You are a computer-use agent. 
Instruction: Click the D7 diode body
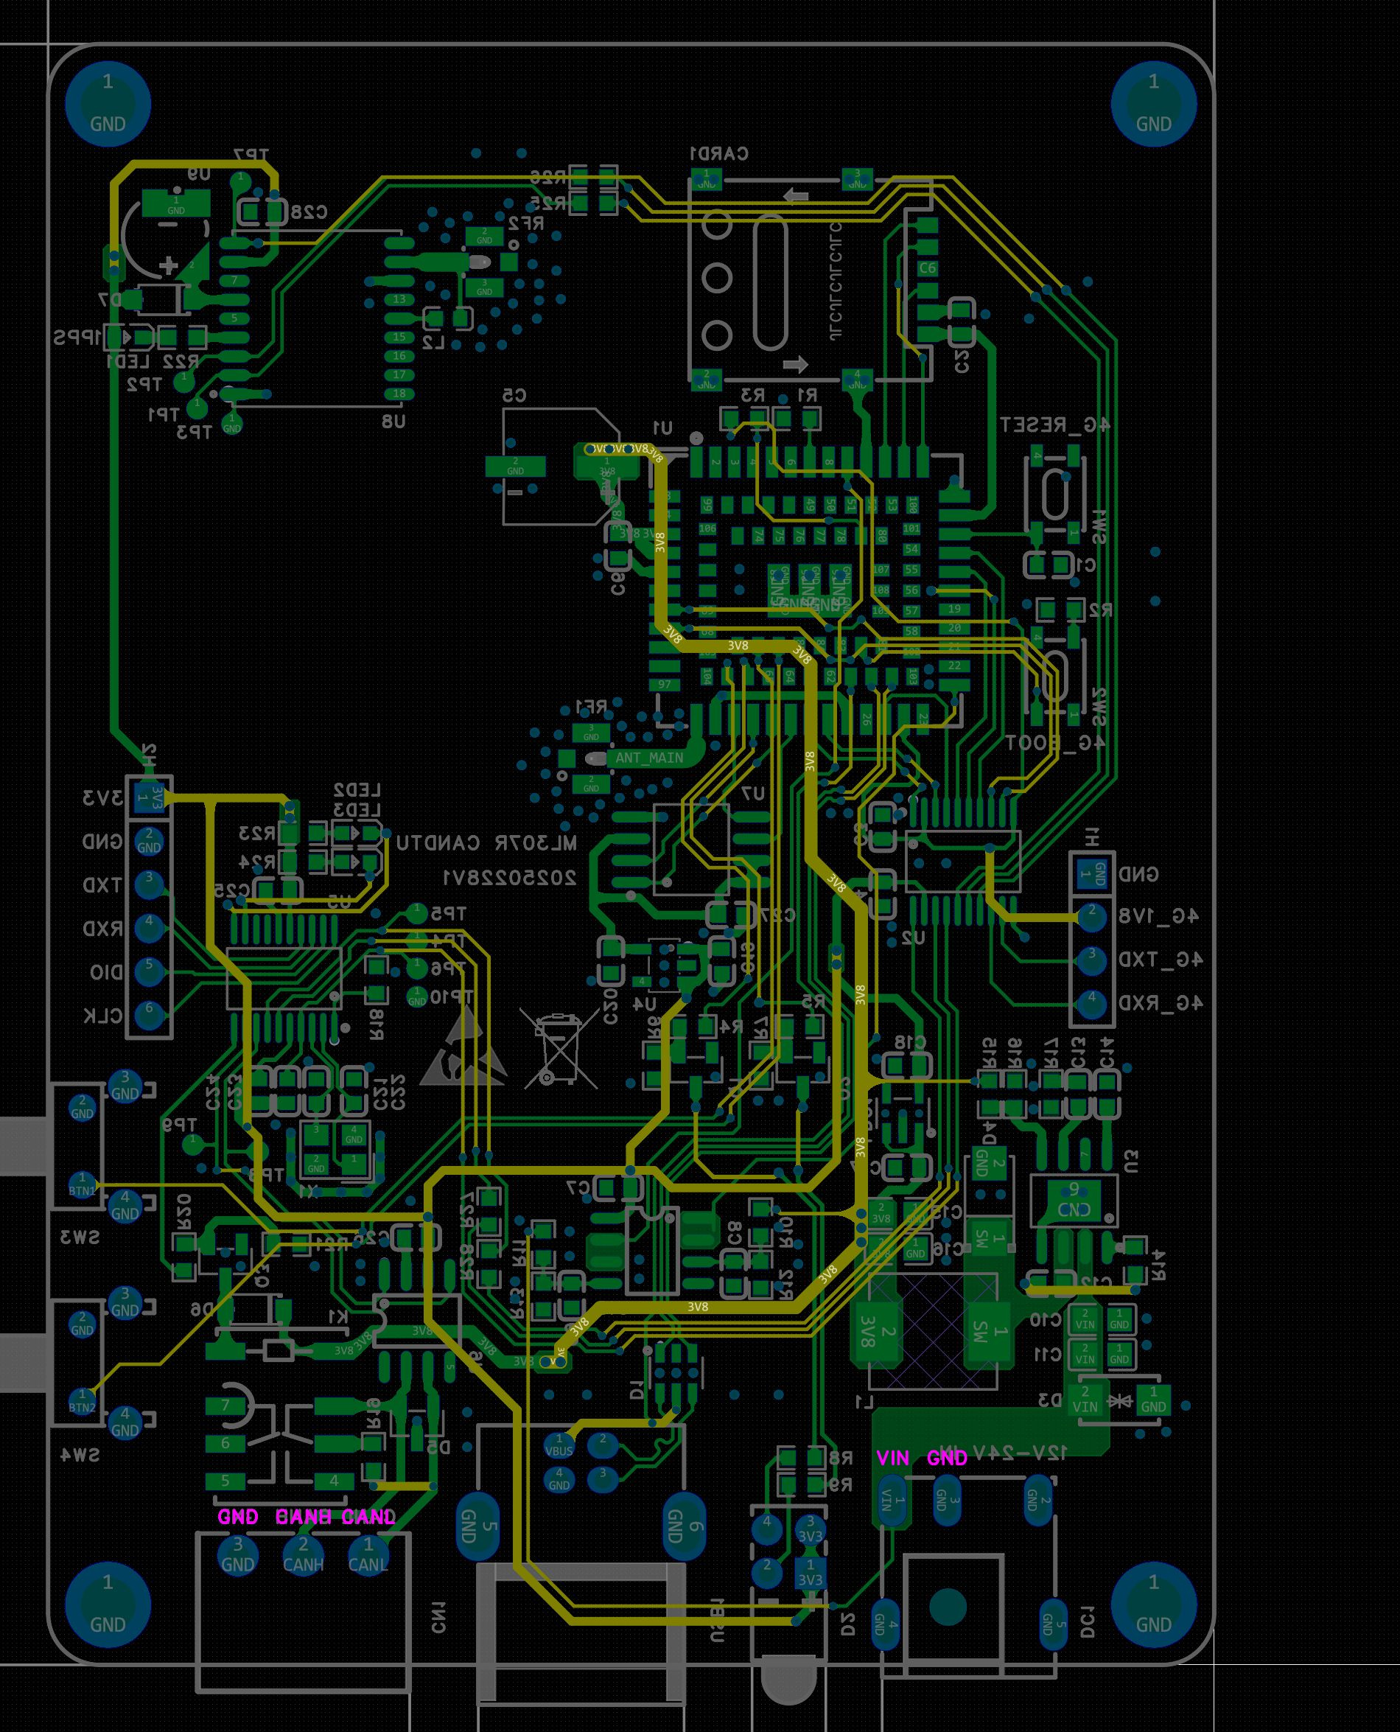[163, 299]
